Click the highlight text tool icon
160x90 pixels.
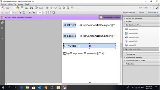click(55, 8)
